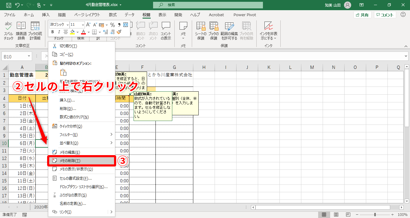Switch to the データ (Data) tab
The image size is (410, 218).
point(130,15)
